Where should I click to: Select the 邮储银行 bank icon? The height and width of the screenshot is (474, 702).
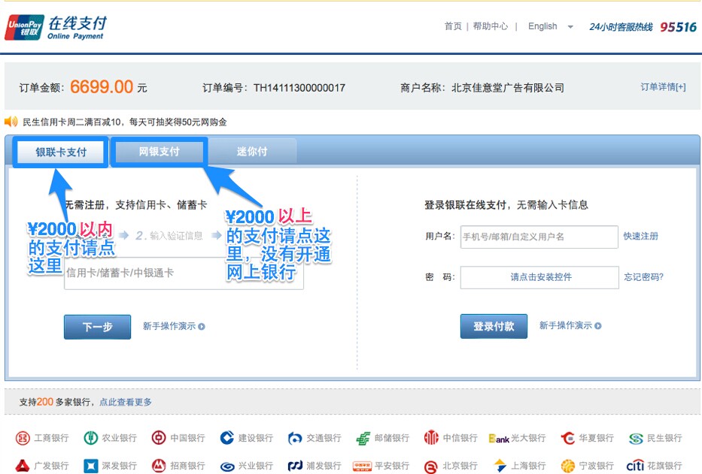click(x=363, y=438)
